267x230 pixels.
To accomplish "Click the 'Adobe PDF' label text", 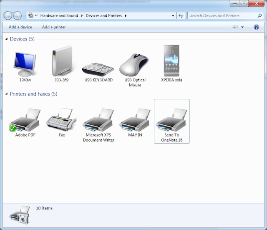I will [25, 135].
